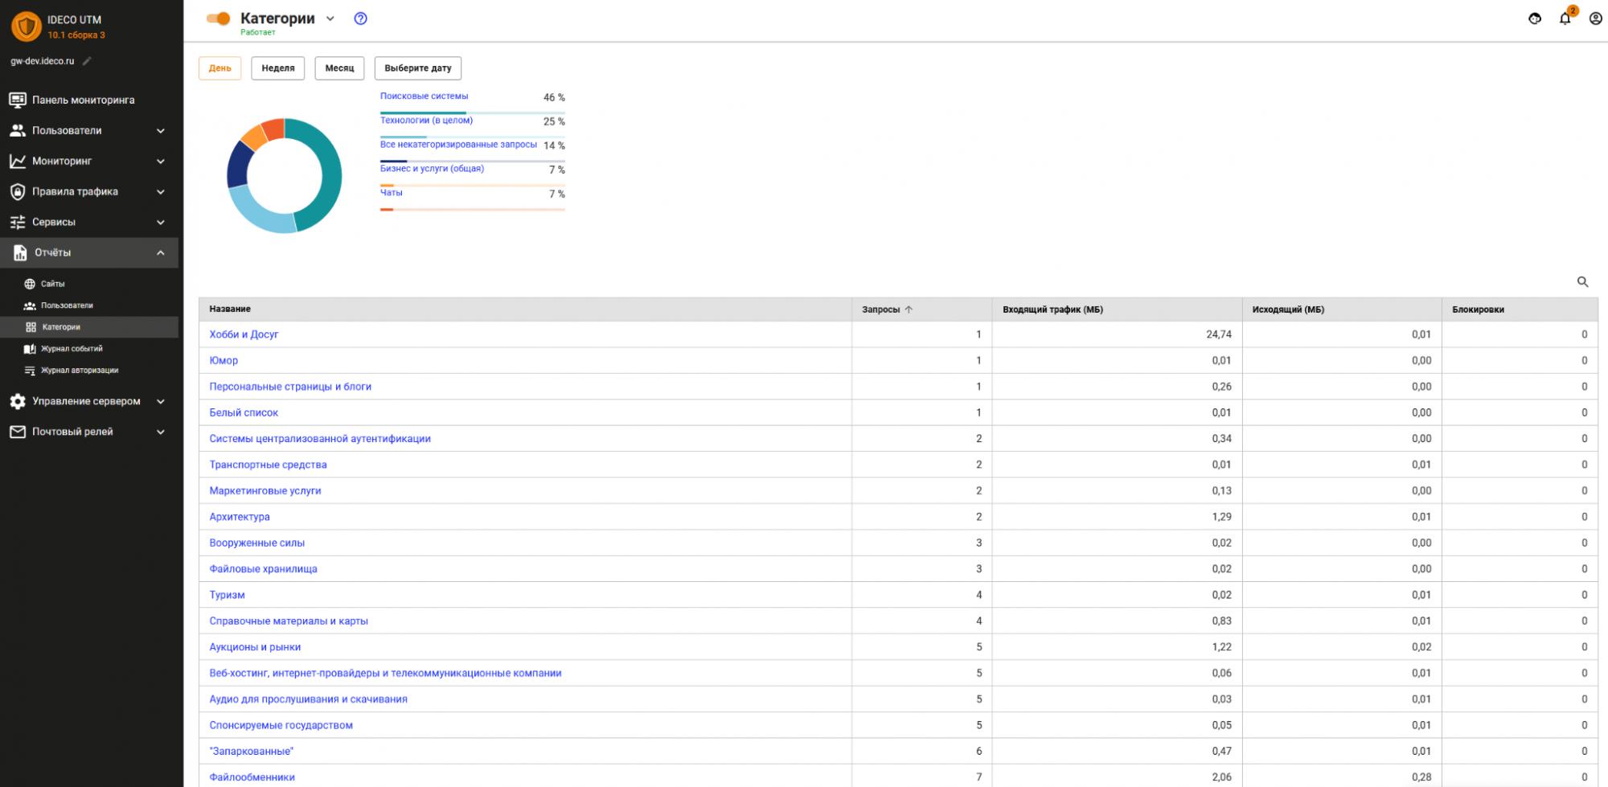The image size is (1608, 787).
Task: Open the Поисковые системы category link
Action: pyautogui.click(x=424, y=96)
